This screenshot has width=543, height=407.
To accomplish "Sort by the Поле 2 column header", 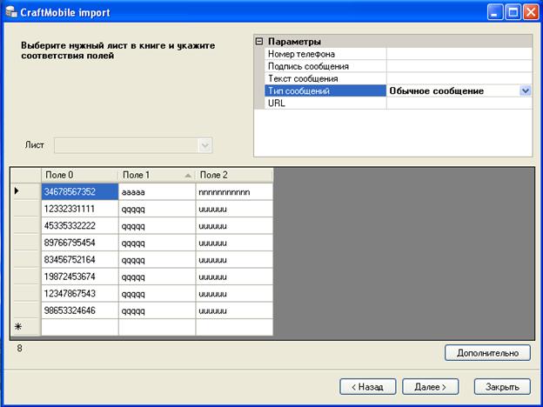I will click(234, 175).
